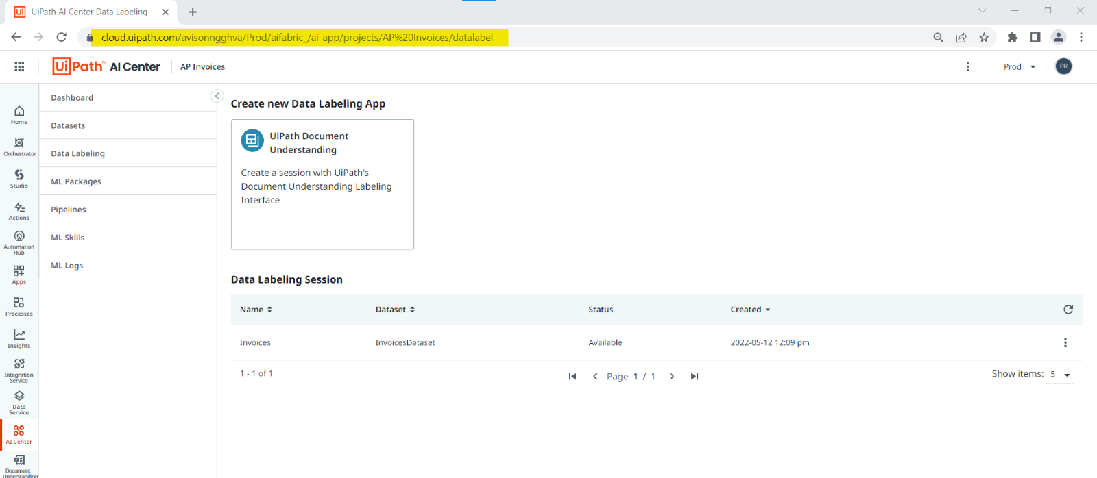Sort the table by Name
Viewport: 1097px width, 478px height.
pyautogui.click(x=256, y=310)
